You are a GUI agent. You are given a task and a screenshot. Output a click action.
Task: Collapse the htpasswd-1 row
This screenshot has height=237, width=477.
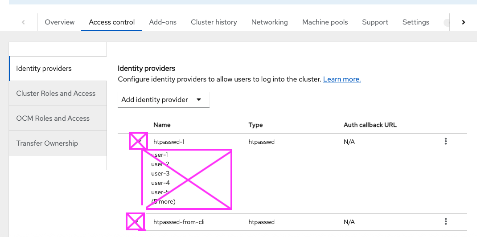[x=139, y=141]
